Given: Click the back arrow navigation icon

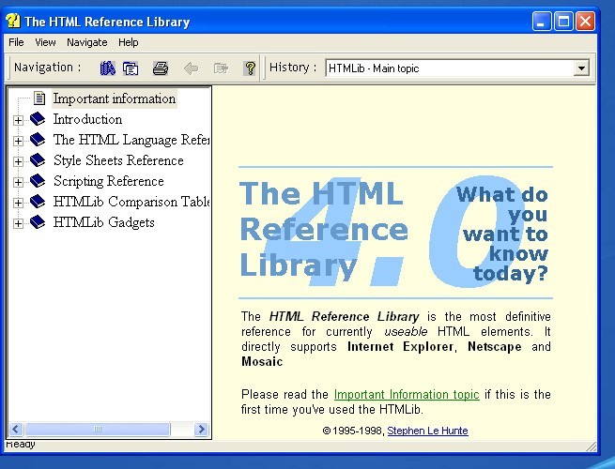Looking at the screenshot, I should coord(191,68).
